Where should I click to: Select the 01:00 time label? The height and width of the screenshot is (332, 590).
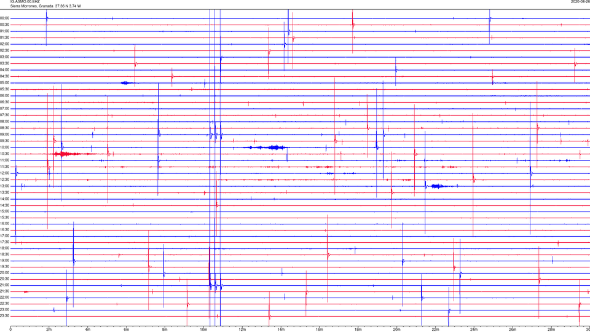[x=4, y=31]
